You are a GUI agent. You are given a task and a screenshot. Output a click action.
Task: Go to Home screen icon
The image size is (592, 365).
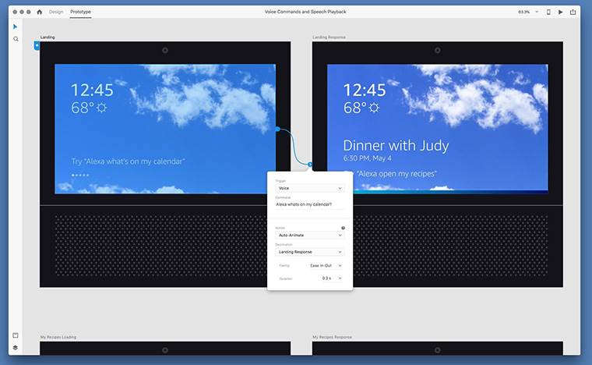[x=39, y=12]
